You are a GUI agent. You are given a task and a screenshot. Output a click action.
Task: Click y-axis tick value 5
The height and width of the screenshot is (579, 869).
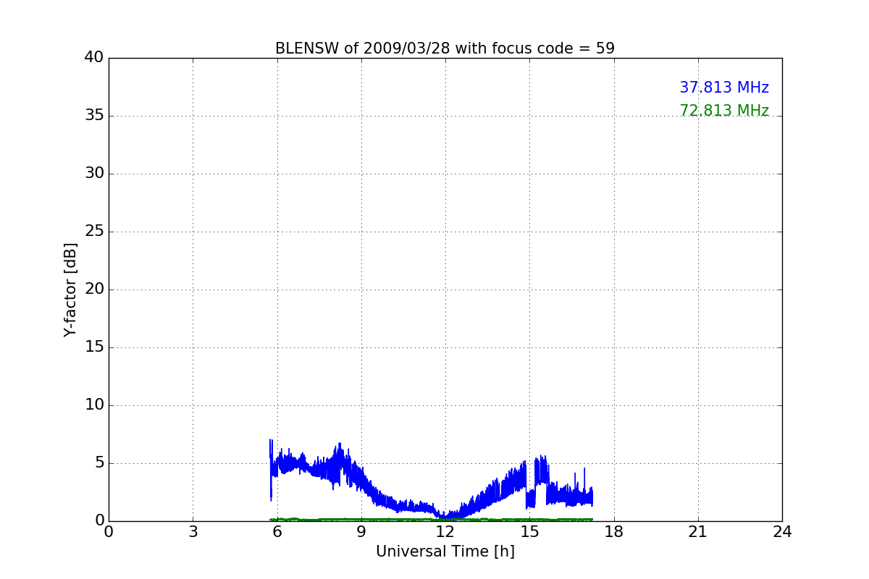(98, 463)
